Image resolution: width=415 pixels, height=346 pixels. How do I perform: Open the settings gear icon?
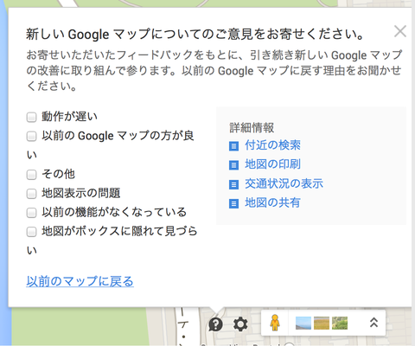[x=240, y=324]
